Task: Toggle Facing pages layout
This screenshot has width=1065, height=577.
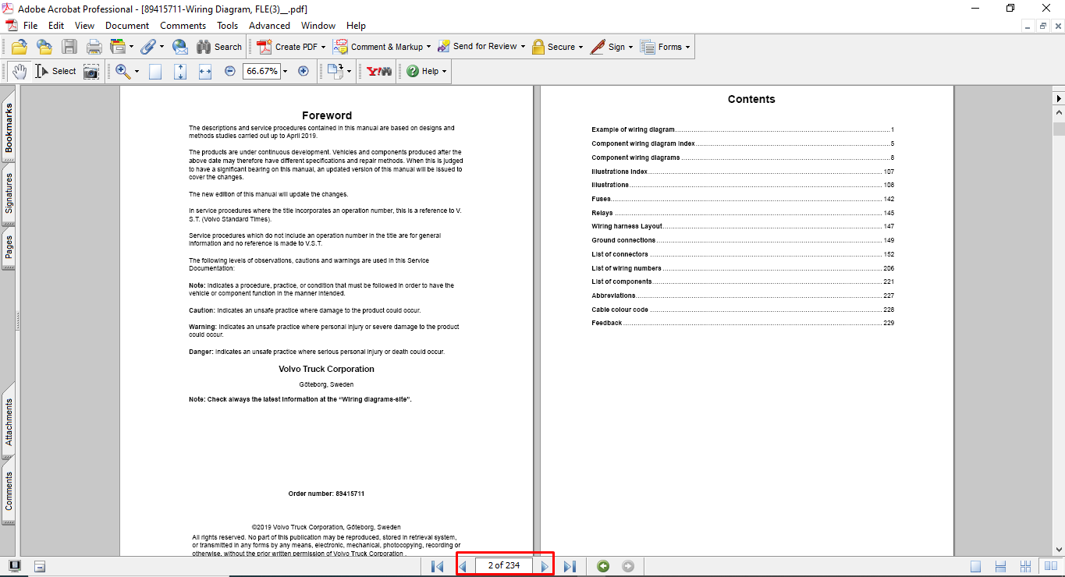Action: (x=1050, y=566)
